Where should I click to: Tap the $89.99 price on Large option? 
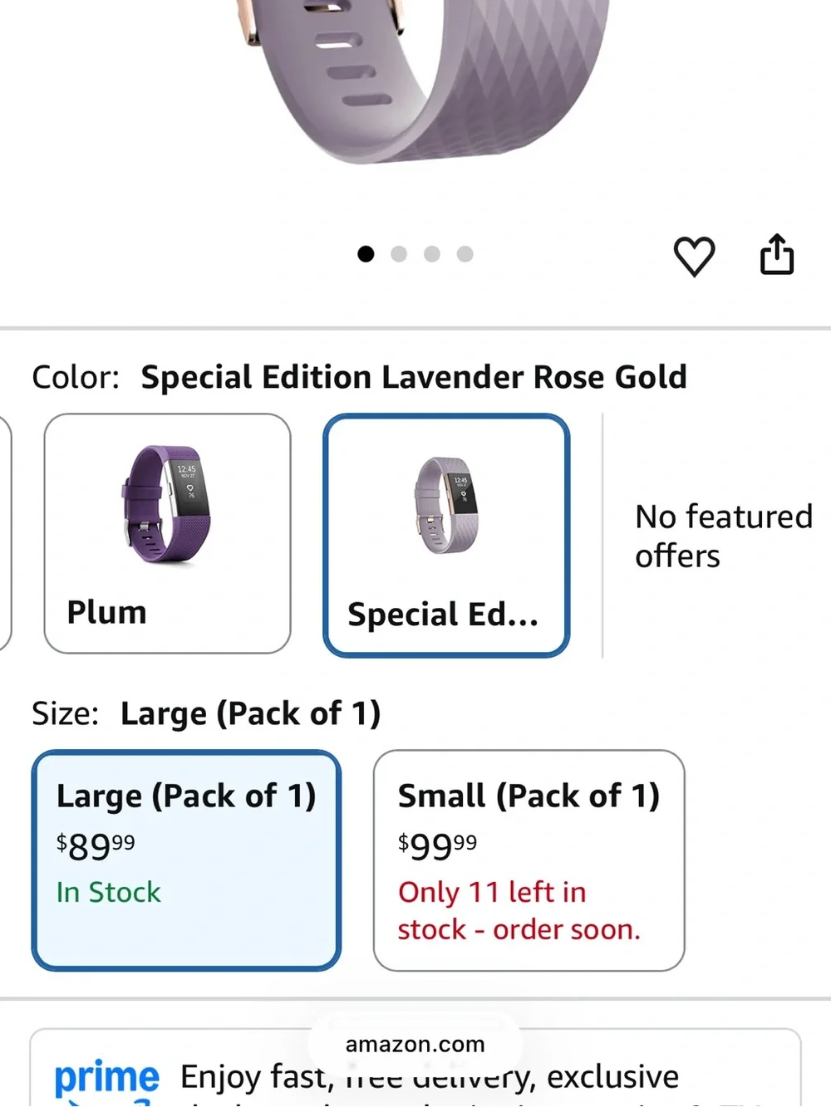96,845
